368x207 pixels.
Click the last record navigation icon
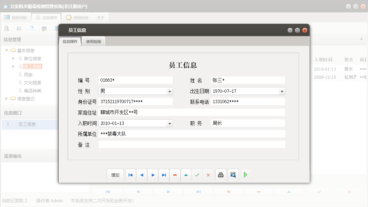(x=164, y=175)
